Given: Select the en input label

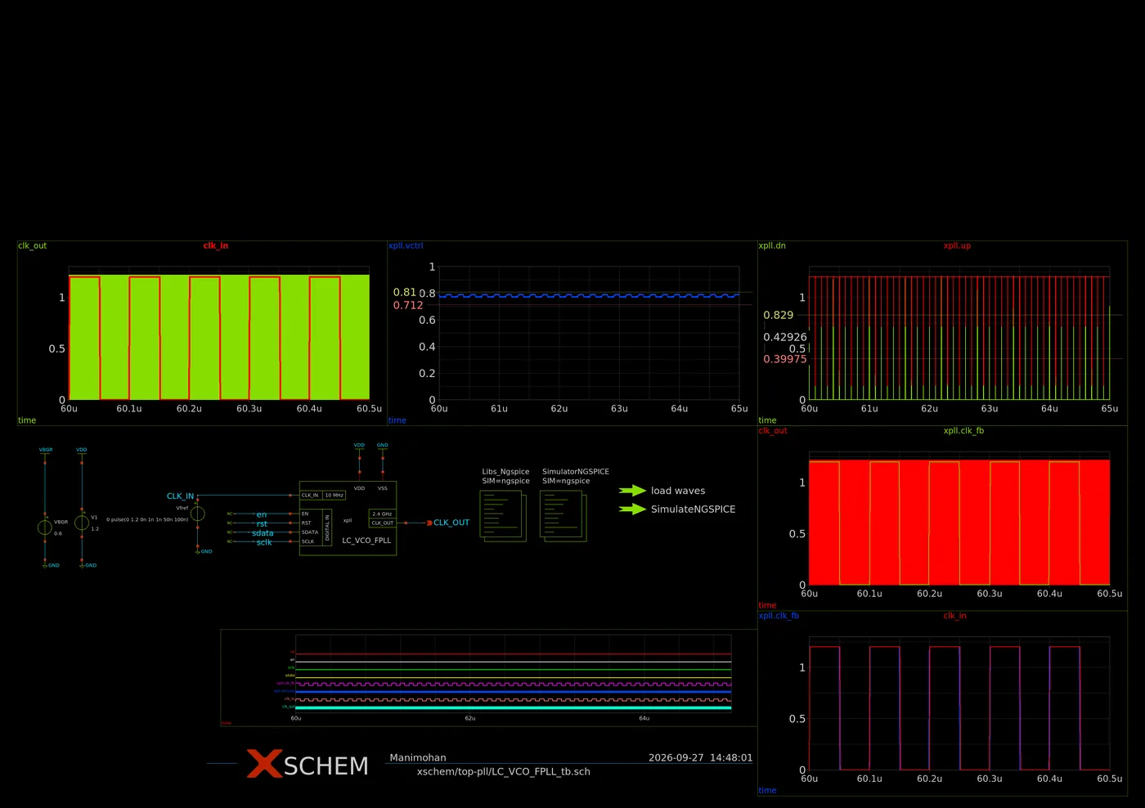Looking at the screenshot, I should [262, 515].
